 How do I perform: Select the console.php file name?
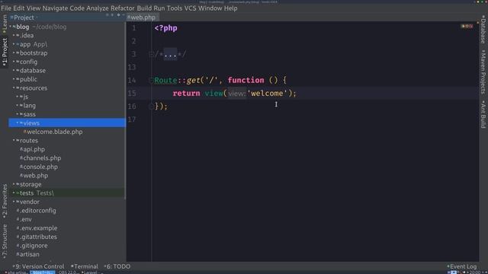(40, 167)
